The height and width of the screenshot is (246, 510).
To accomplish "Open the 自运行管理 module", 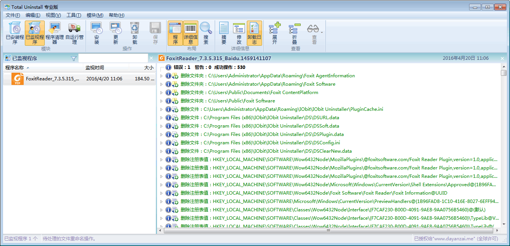I will coord(74,33).
